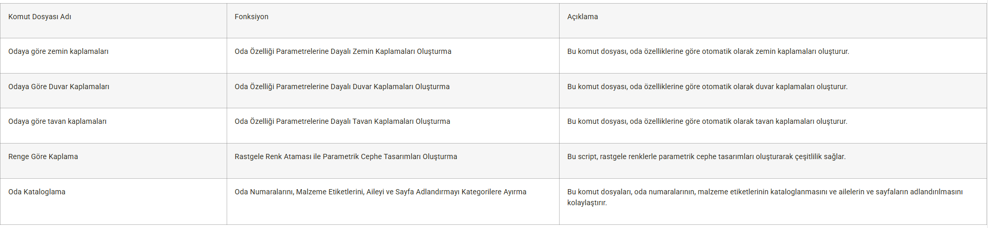Click the tavan kaplamaları description text
The height and width of the screenshot is (228, 988).
click(707, 121)
